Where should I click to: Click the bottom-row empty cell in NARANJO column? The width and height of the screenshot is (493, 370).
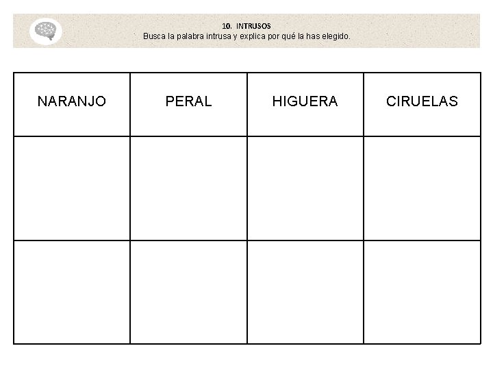pyautogui.click(x=72, y=293)
